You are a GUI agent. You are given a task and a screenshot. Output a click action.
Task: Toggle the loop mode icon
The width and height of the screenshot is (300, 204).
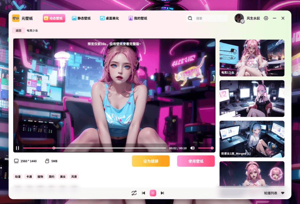134,193
